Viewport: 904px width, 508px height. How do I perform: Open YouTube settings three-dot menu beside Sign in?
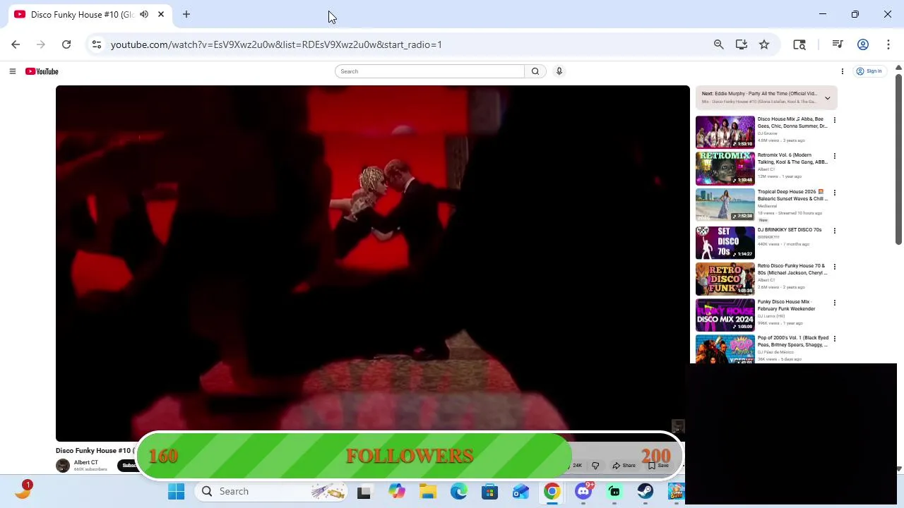click(842, 71)
